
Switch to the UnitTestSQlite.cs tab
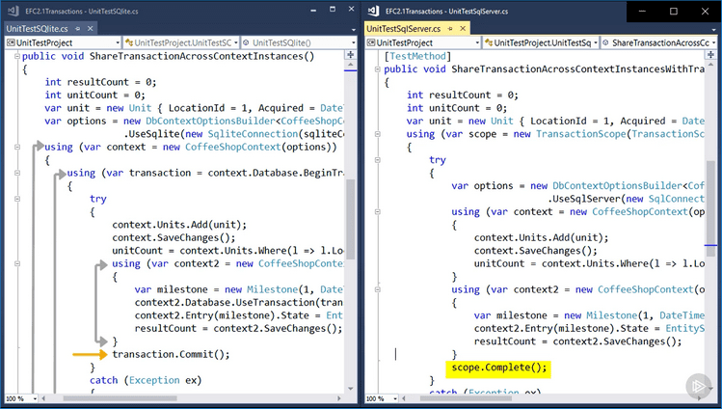click(x=37, y=29)
